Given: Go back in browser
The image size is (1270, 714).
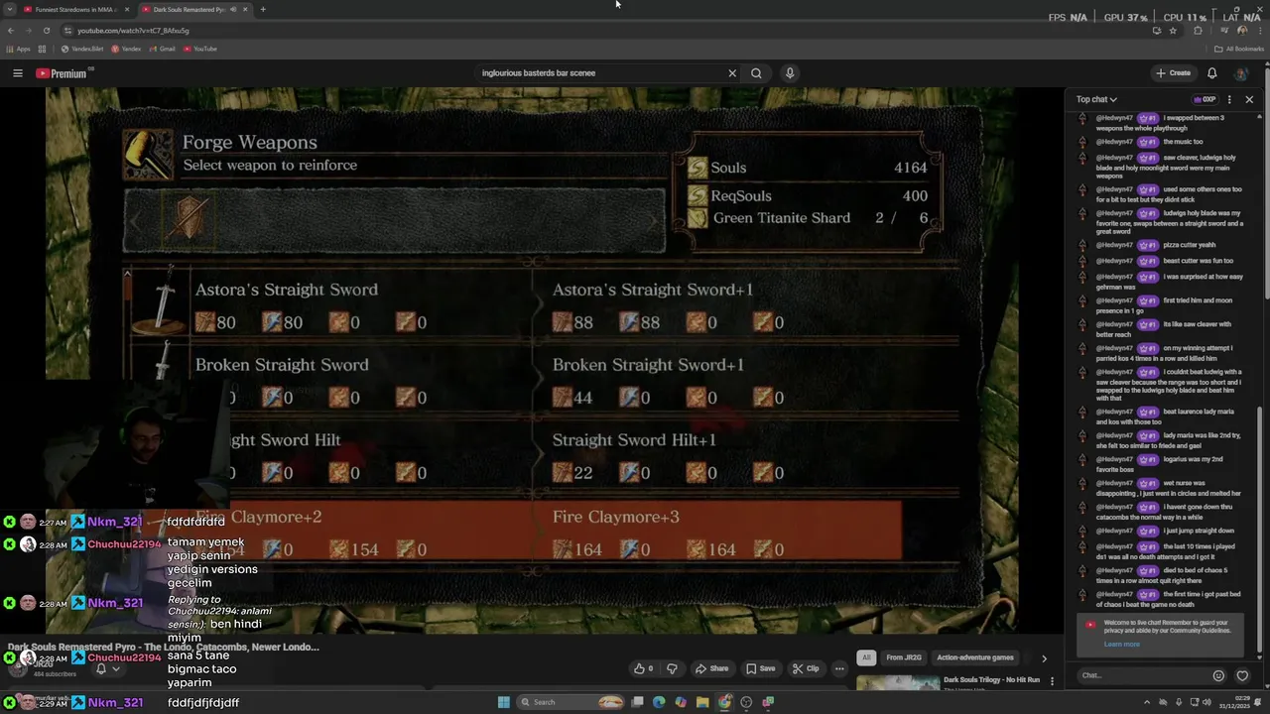Looking at the screenshot, I should point(10,31).
